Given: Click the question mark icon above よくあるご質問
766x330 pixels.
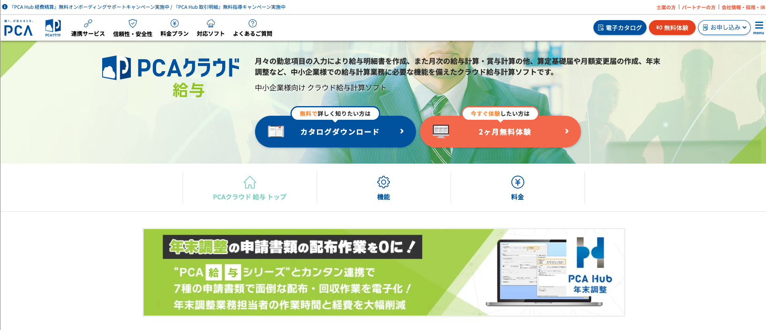Looking at the screenshot, I should coord(253,23).
